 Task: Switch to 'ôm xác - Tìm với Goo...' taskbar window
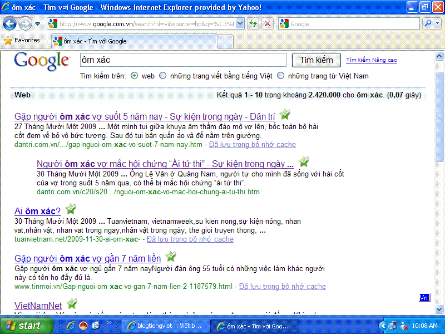(255, 326)
